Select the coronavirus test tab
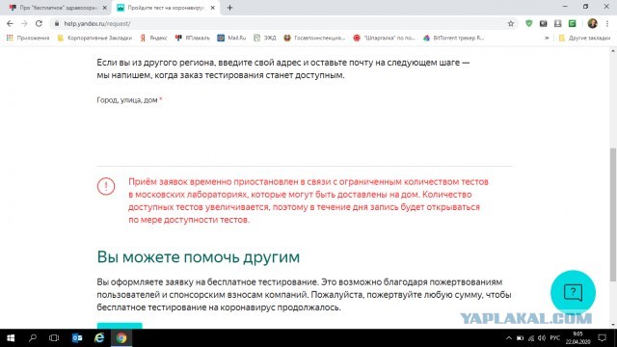The image size is (617, 347). click(166, 8)
